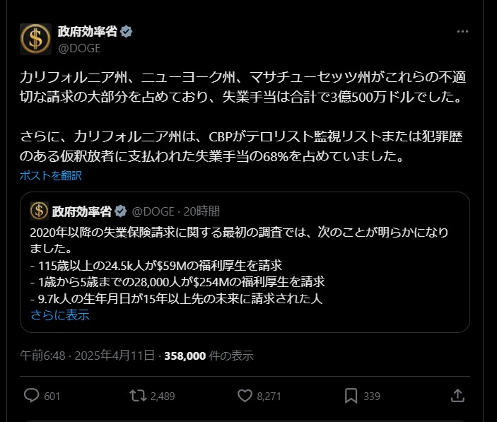This screenshot has height=422, width=497.
Task: Open the three-dot more options menu
Action: pos(462,31)
